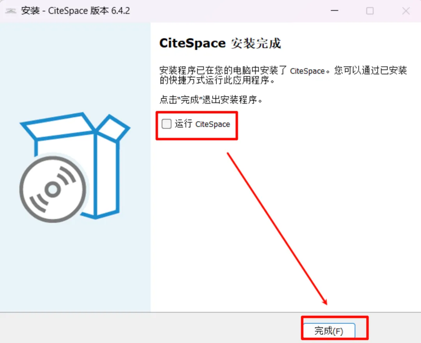Click the installer icon in the title bar
Image resolution: width=421 pixels, height=343 pixels.
coord(11,11)
